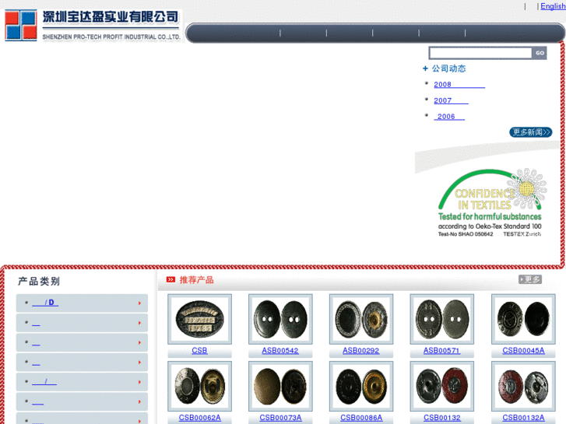This screenshot has width=566, height=424.
Task: Click the 更多 button beside 推荐产品
Action: pyautogui.click(x=530, y=279)
